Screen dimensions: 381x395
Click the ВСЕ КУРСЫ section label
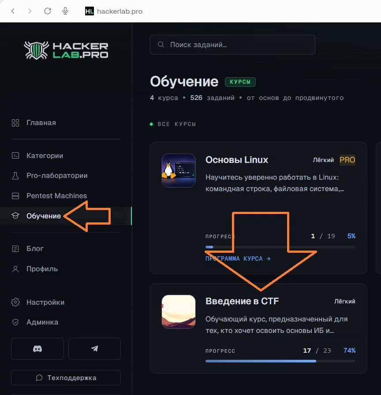[x=177, y=124]
